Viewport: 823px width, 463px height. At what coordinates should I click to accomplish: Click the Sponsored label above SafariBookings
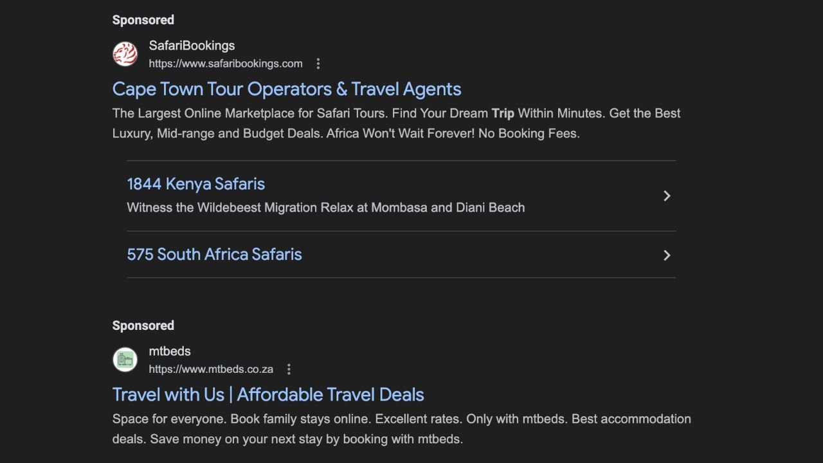143,20
